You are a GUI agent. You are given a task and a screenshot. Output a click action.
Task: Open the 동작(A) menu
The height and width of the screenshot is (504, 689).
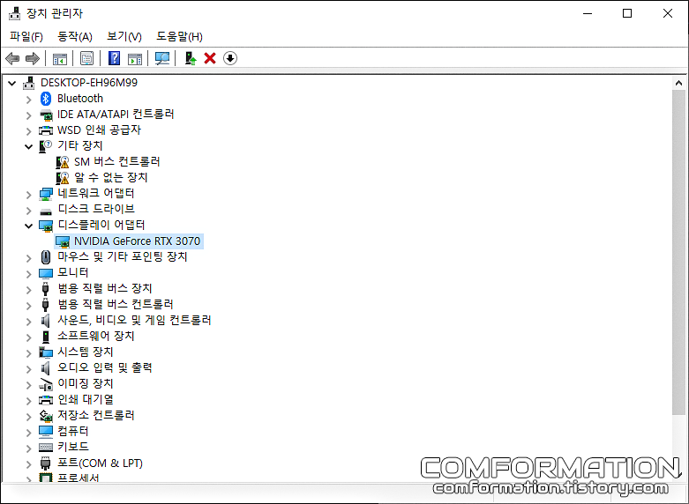75,36
